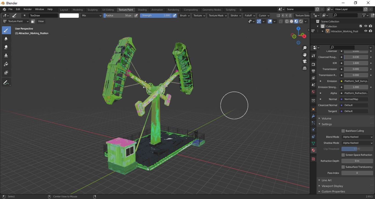Open the Render properties tab

pos(314,64)
